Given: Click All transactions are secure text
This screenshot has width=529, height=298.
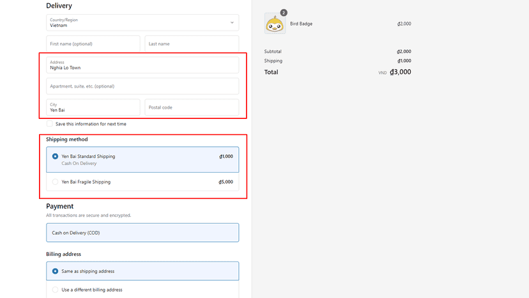Looking at the screenshot, I should 88,216.
